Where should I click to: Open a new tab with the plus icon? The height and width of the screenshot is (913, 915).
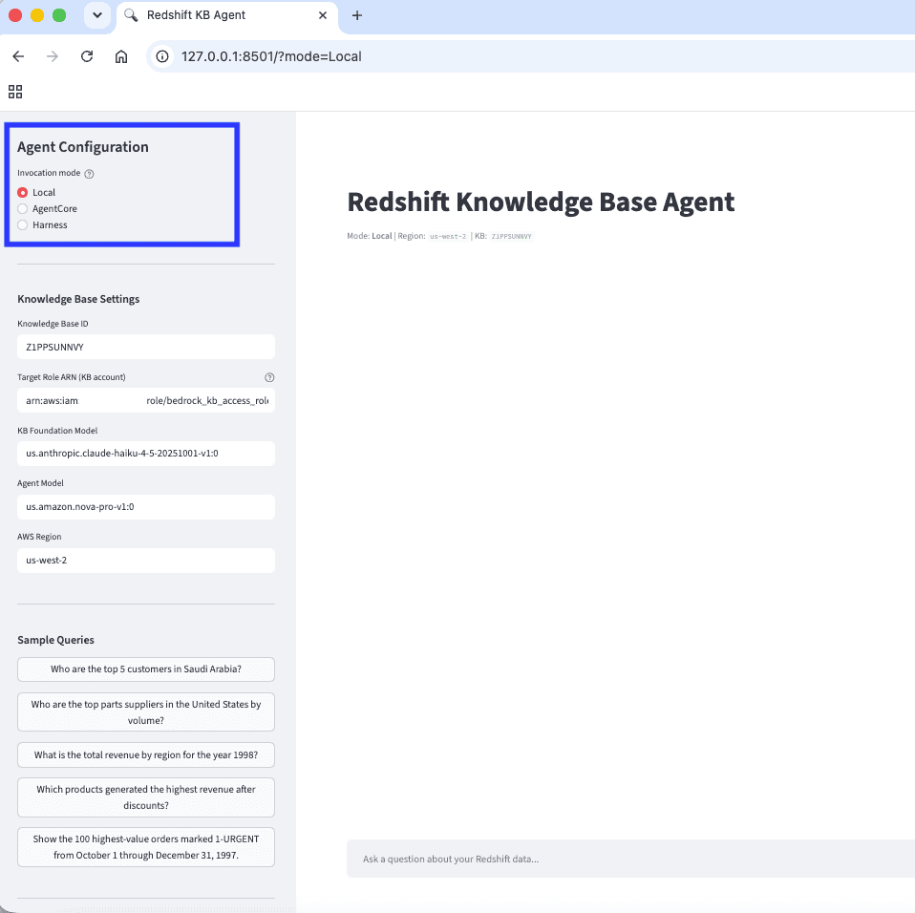point(357,15)
